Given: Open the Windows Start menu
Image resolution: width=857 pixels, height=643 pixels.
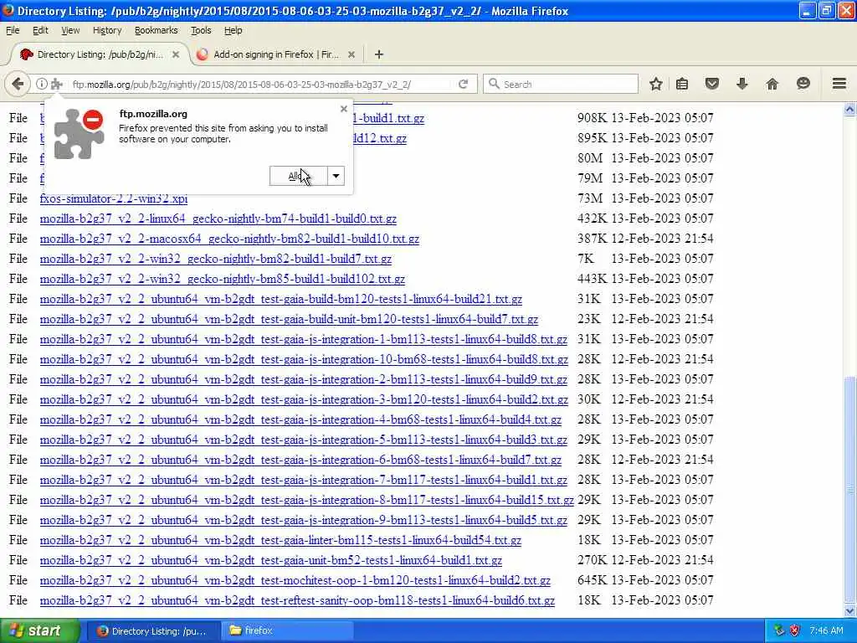Looking at the screenshot, I should [x=39, y=631].
